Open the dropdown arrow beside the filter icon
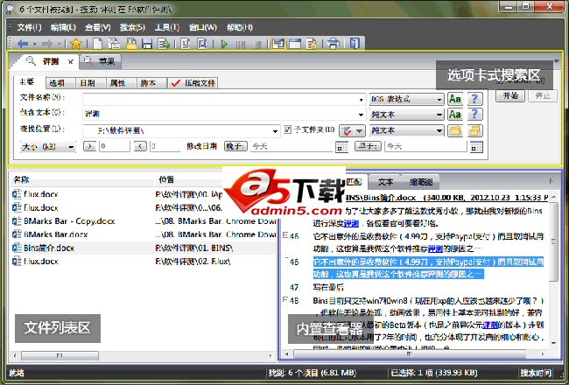The width and height of the screenshot is (569, 385). pyautogui.click(x=359, y=130)
